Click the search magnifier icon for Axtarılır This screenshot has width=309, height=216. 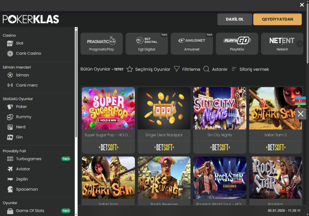[x=206, y=69]
